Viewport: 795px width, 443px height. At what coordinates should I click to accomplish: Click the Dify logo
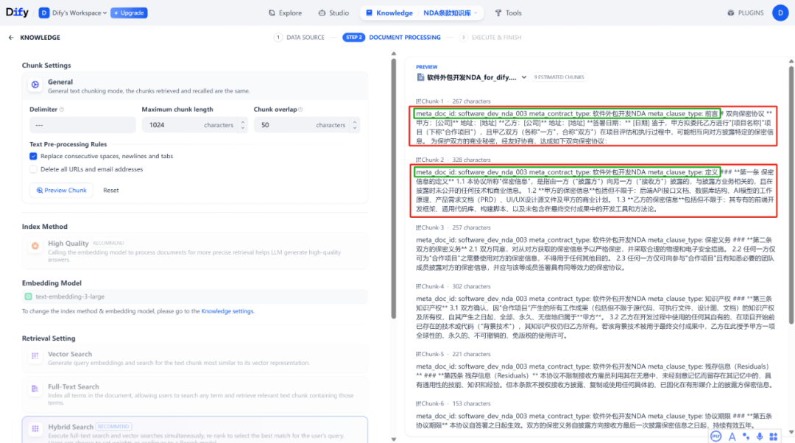(x=16, y=12)
